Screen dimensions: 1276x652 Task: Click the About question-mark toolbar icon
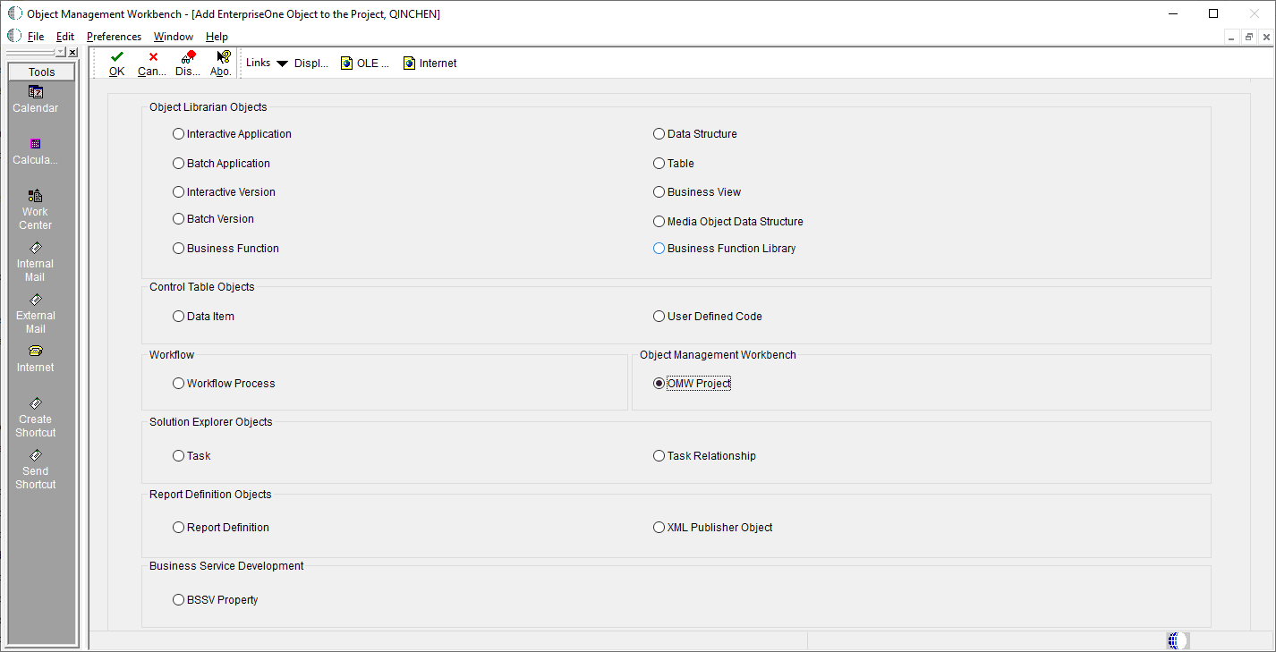221,64
